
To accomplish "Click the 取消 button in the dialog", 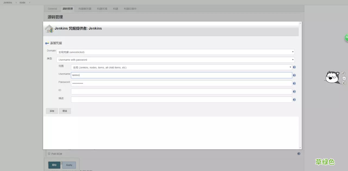I will (x=65, y=111).
